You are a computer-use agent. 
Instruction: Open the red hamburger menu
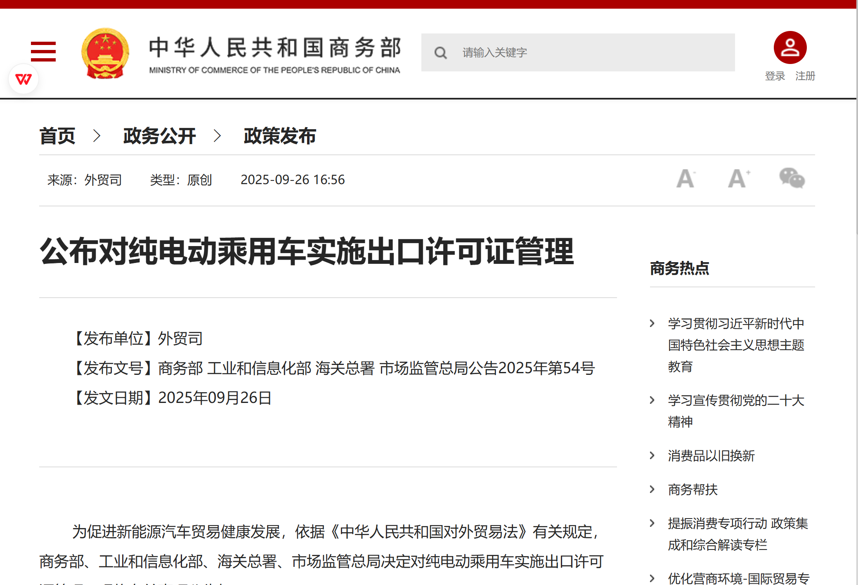click(43, 52)
